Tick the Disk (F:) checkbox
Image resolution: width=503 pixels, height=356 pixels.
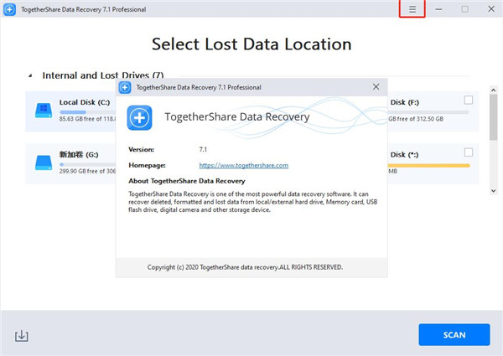[x=468, y=101]
